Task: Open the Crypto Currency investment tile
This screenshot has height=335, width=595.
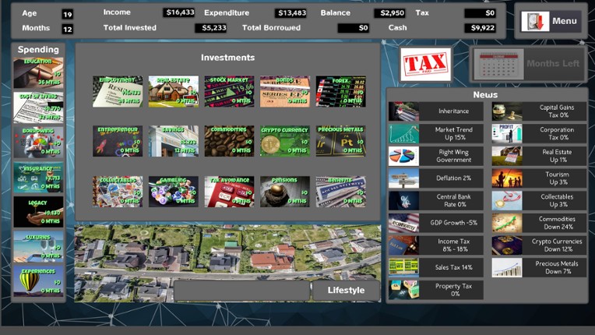Action: [x=285, y=141]
